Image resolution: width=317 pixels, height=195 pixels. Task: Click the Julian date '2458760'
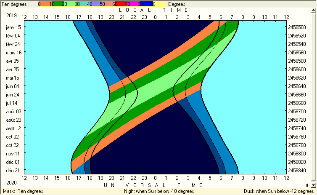coord(297,137)
